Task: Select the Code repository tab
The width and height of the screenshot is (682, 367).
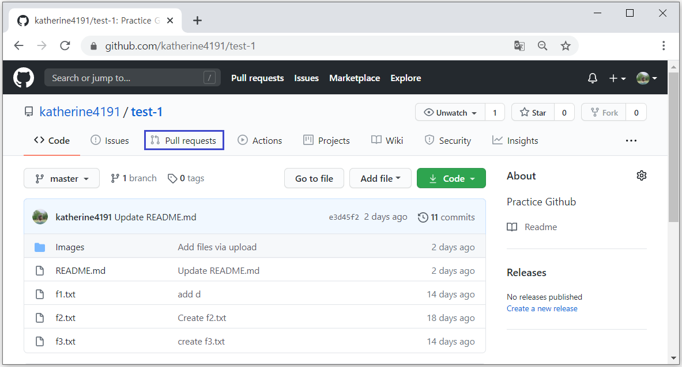Action: click(x=52, y=140)
